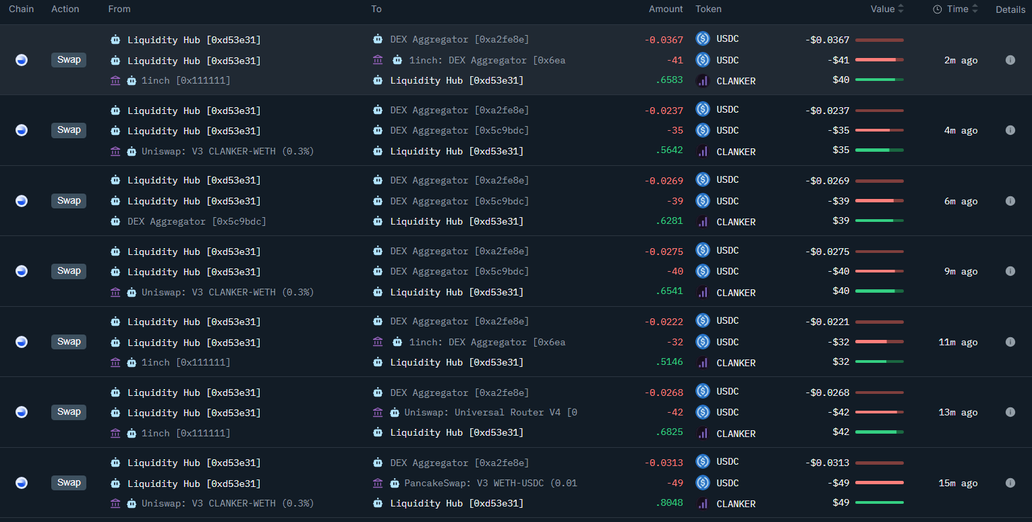Click the Swap badge in the 4m ago row
1032x522 pixels.
point(69,130)
